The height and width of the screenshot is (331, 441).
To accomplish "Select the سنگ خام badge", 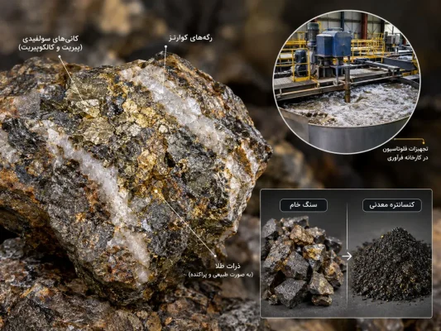I will coord(304,205).
